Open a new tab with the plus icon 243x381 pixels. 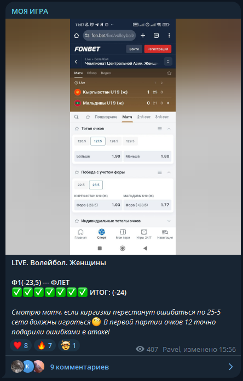pos(143,36)
